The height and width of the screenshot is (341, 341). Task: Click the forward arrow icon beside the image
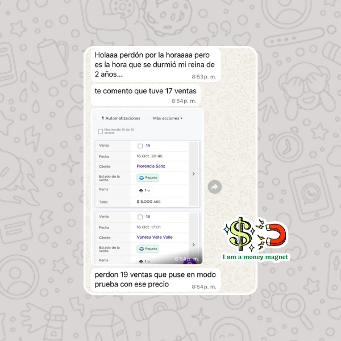pyautogui.click(x=215, y=186)
